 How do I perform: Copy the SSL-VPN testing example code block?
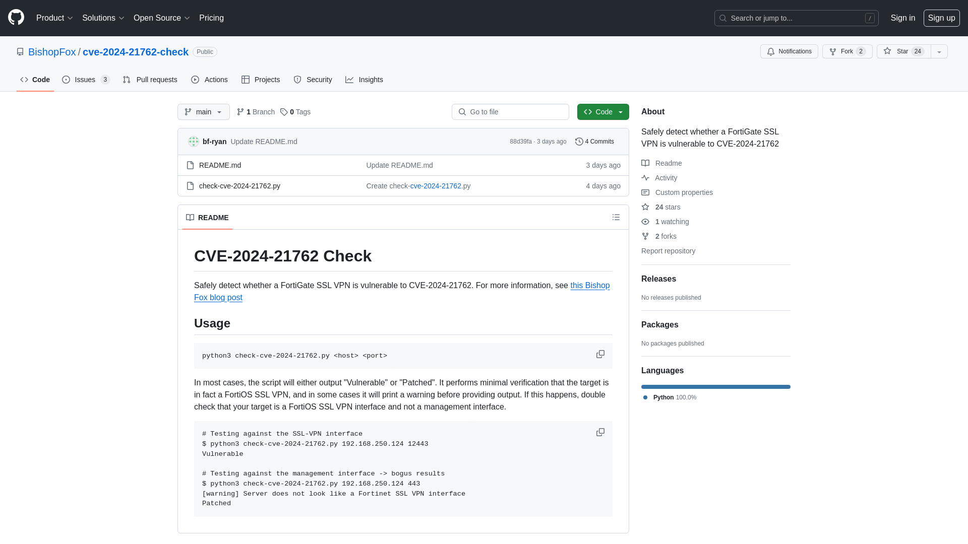point(600,432)
